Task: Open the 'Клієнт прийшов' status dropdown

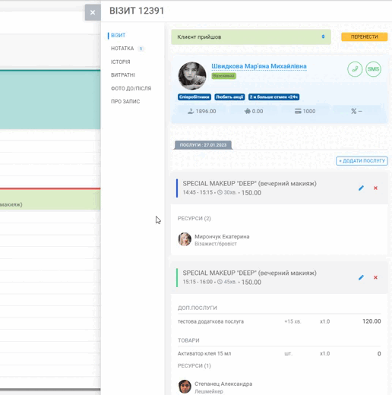Action: pos(251,37)
